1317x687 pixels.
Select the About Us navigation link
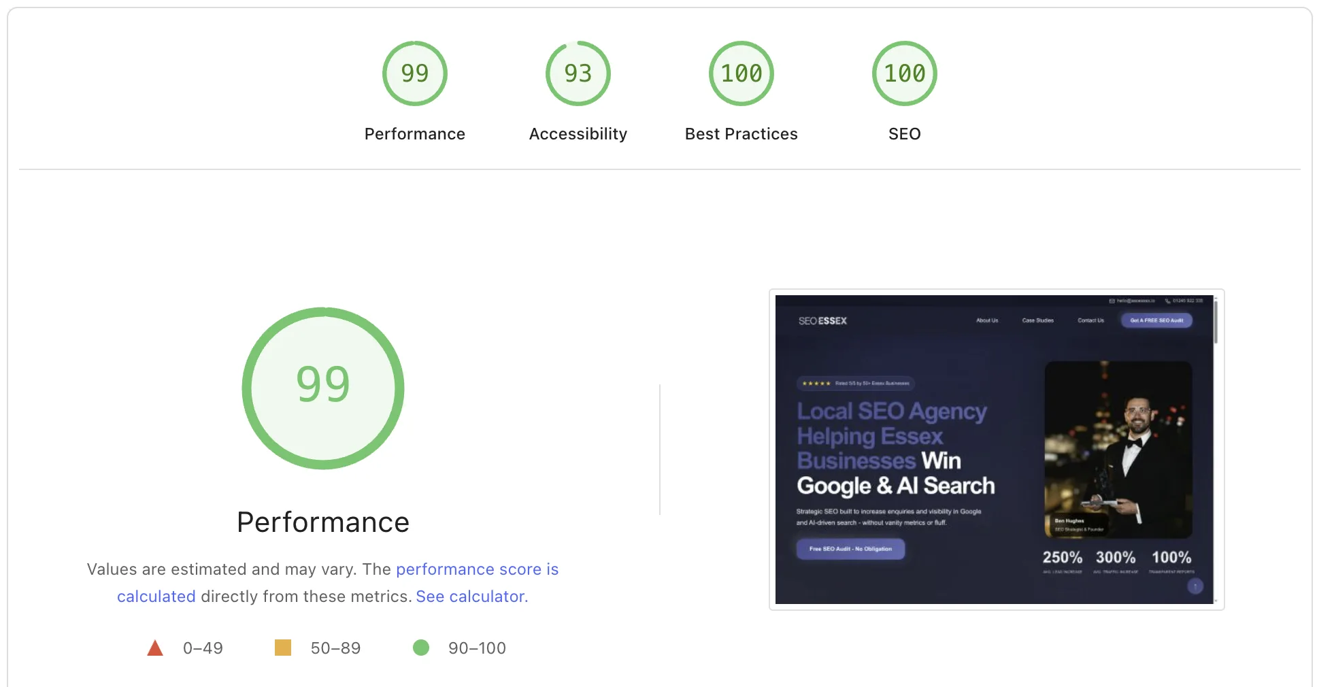coord(986,320)
